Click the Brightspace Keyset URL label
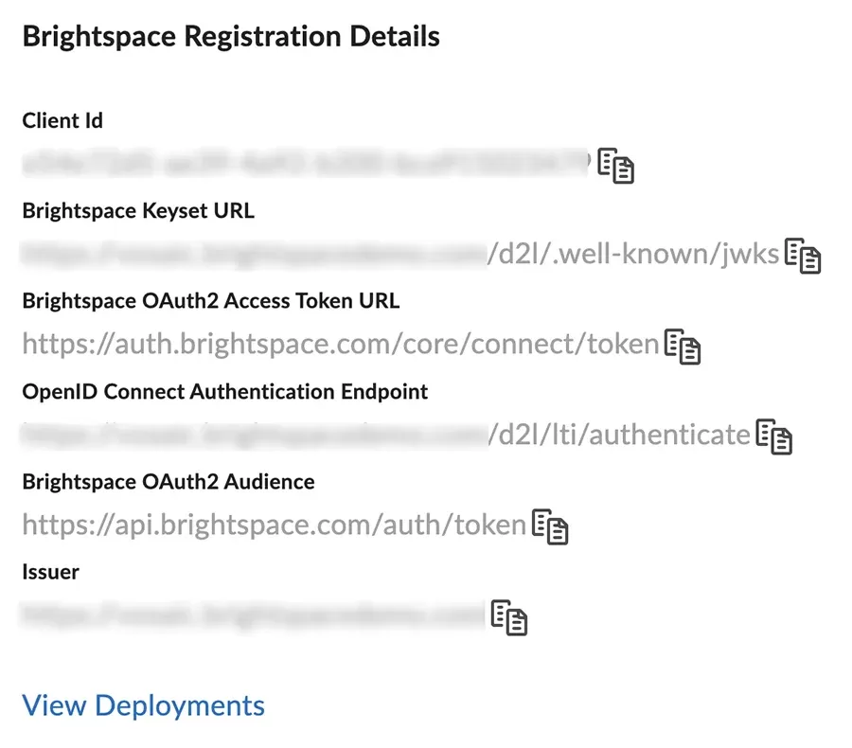Screen dimensions: 852x748 (138, 211)
